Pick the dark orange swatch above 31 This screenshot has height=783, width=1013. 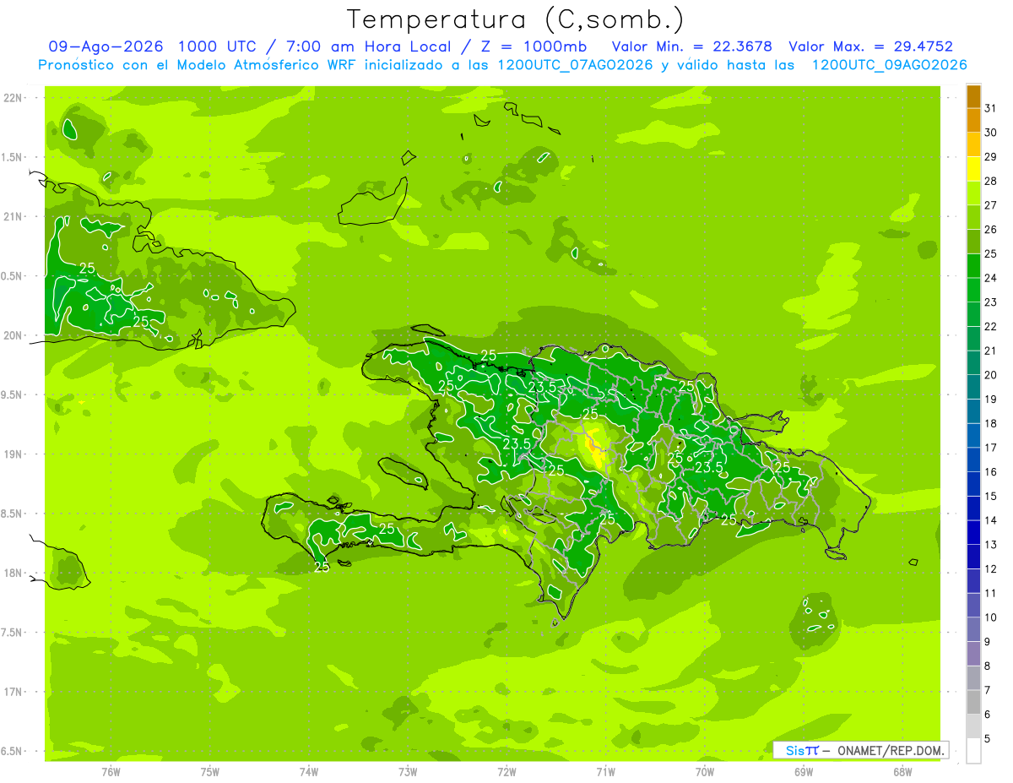pos(973,95)
